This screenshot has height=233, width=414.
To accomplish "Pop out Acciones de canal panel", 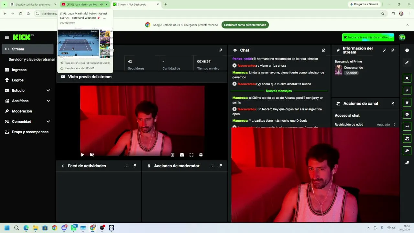I will 392,104.
